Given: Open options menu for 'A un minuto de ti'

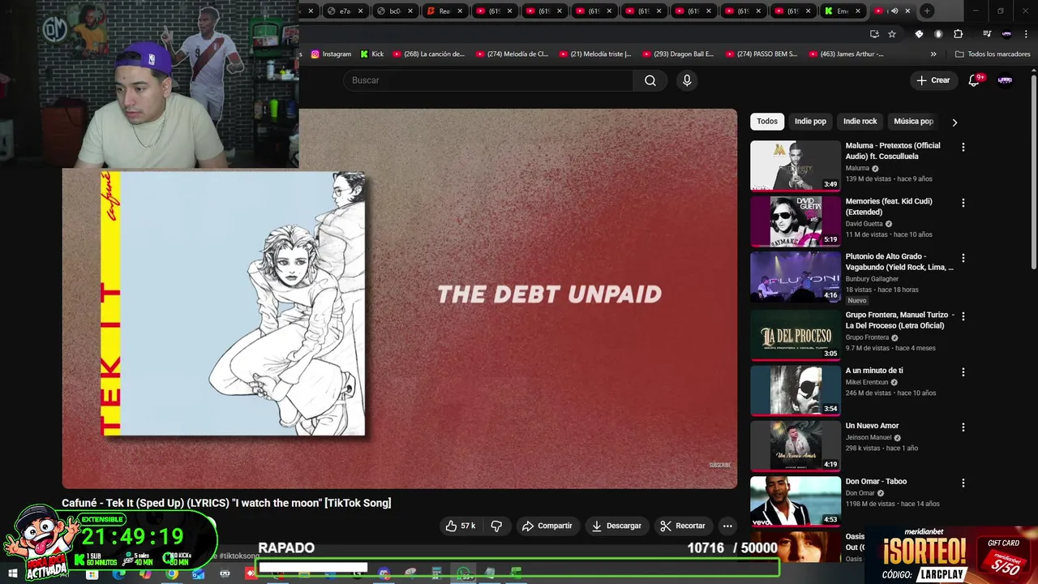Looking at the screenshot, I should [x=963, y=372].
